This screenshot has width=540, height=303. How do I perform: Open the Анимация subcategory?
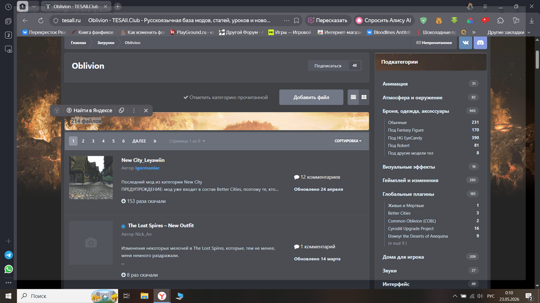click(x=395, y=84)
